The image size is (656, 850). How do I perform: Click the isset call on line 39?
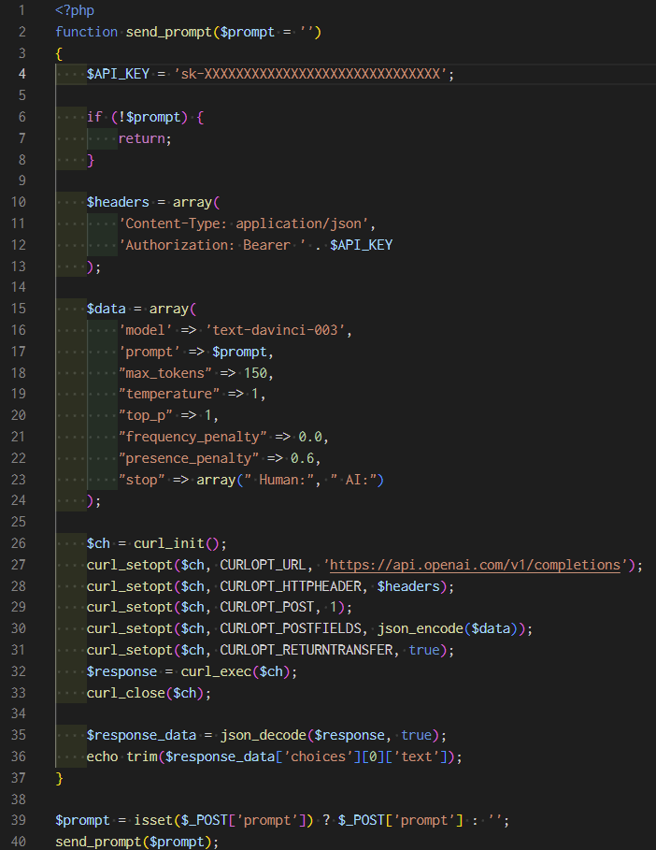pyautogui.click(x=153, y=821)
